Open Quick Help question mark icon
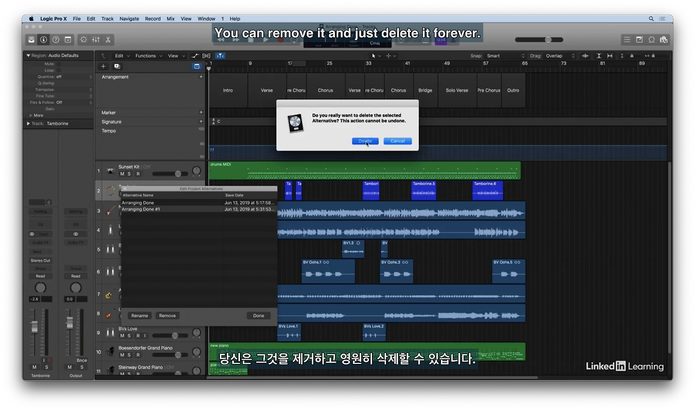695x410 pixels. (x=55, y=40)
